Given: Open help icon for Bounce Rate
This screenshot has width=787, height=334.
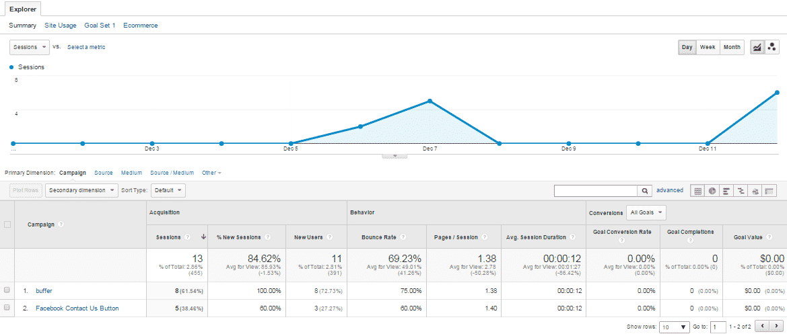Looking at the screenshot, I should click(x=403, y=237).
